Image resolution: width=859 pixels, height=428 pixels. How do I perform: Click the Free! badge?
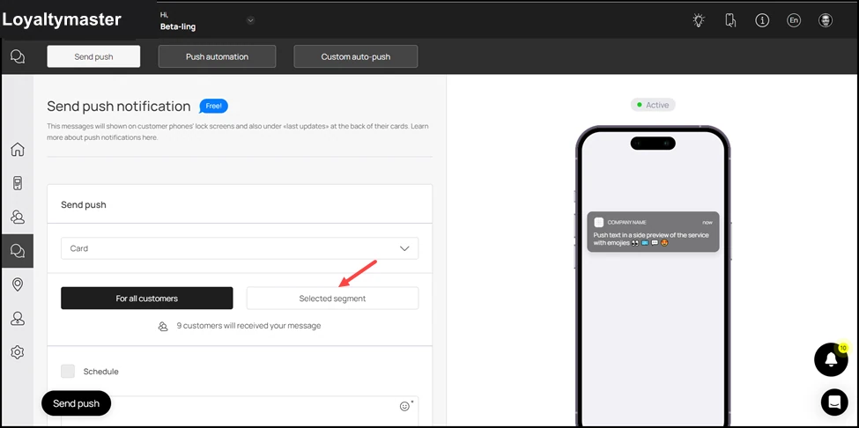pyautogui.click(x=214, y=107)
